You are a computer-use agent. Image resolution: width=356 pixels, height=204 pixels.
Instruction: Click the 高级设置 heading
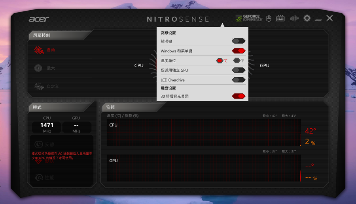click(168, 33)
